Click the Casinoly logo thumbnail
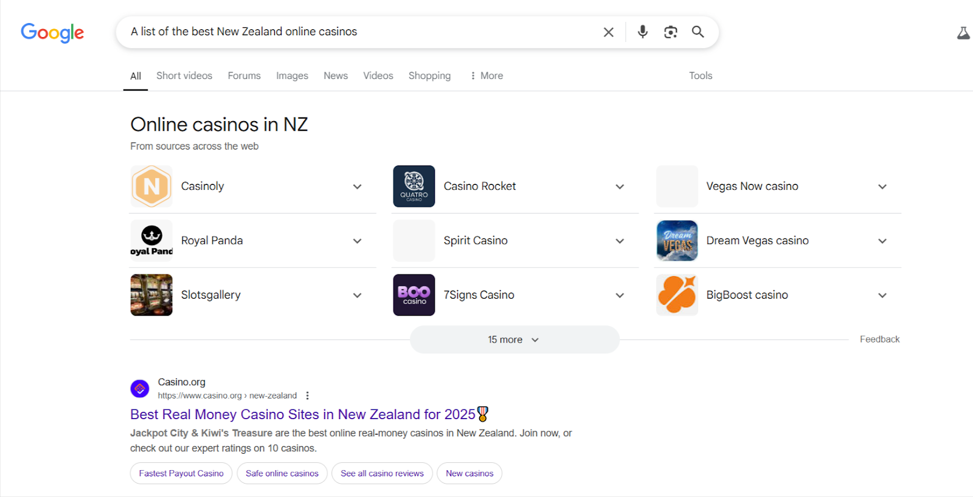Screen dimensions: 973x497 (151, 186)
